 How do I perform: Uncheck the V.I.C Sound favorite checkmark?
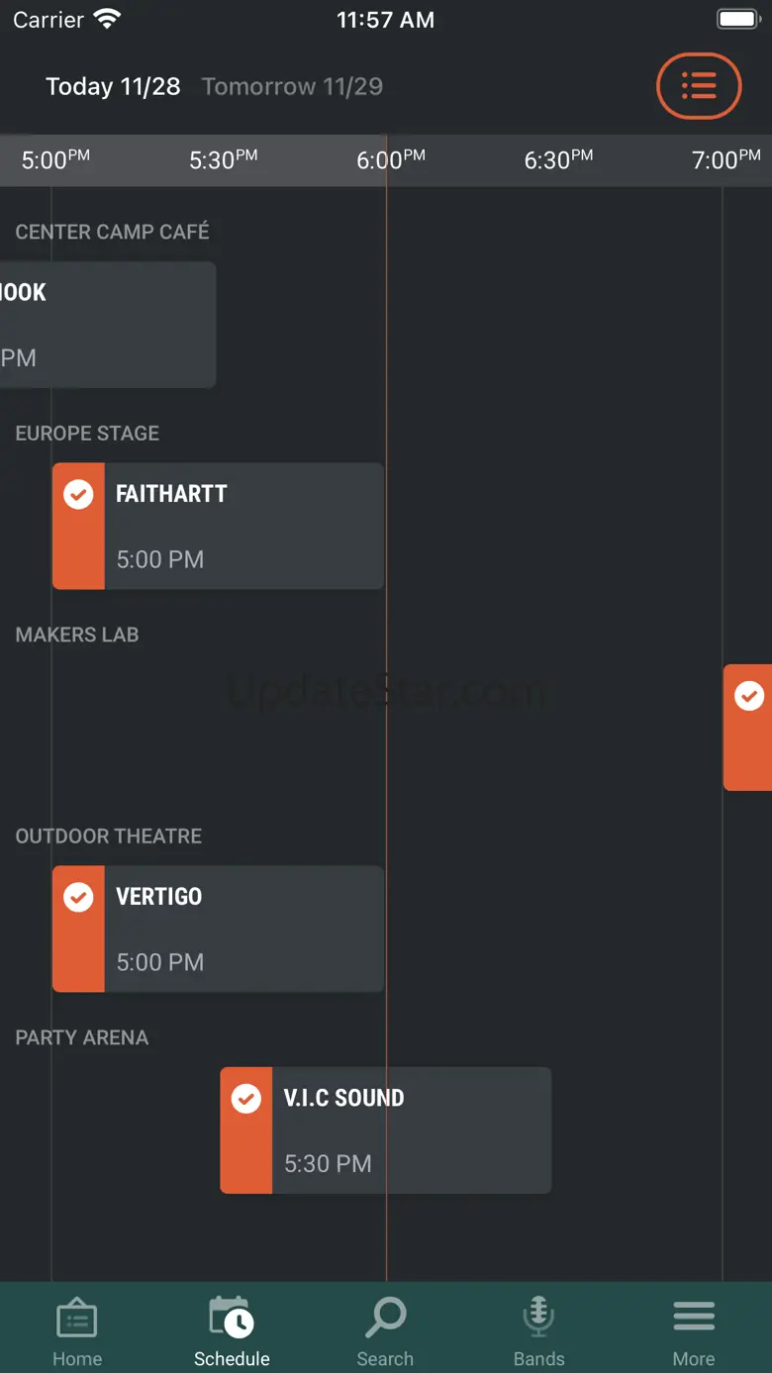point(245,1098)
